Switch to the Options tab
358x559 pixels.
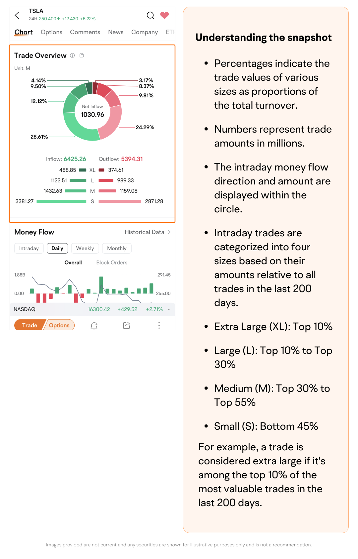point(51,32)
